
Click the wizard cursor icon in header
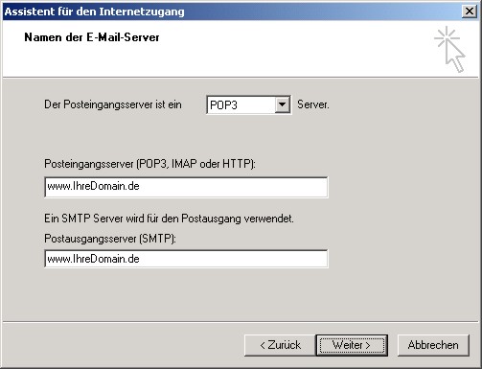click(x=449, y=50)
